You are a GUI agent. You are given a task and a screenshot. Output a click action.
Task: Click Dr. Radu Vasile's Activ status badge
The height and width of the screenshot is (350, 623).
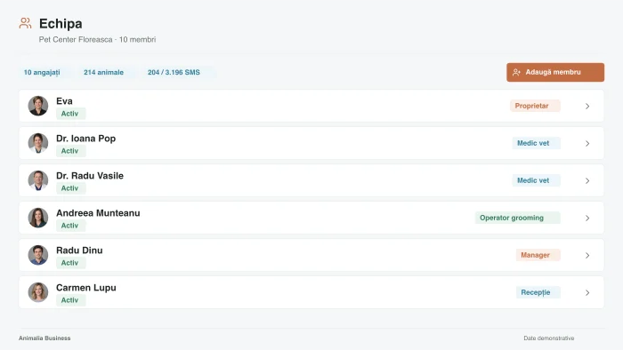[x=70, y=188]
